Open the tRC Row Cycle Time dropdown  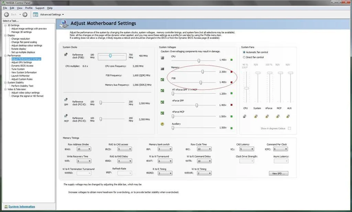coord(204,149)
